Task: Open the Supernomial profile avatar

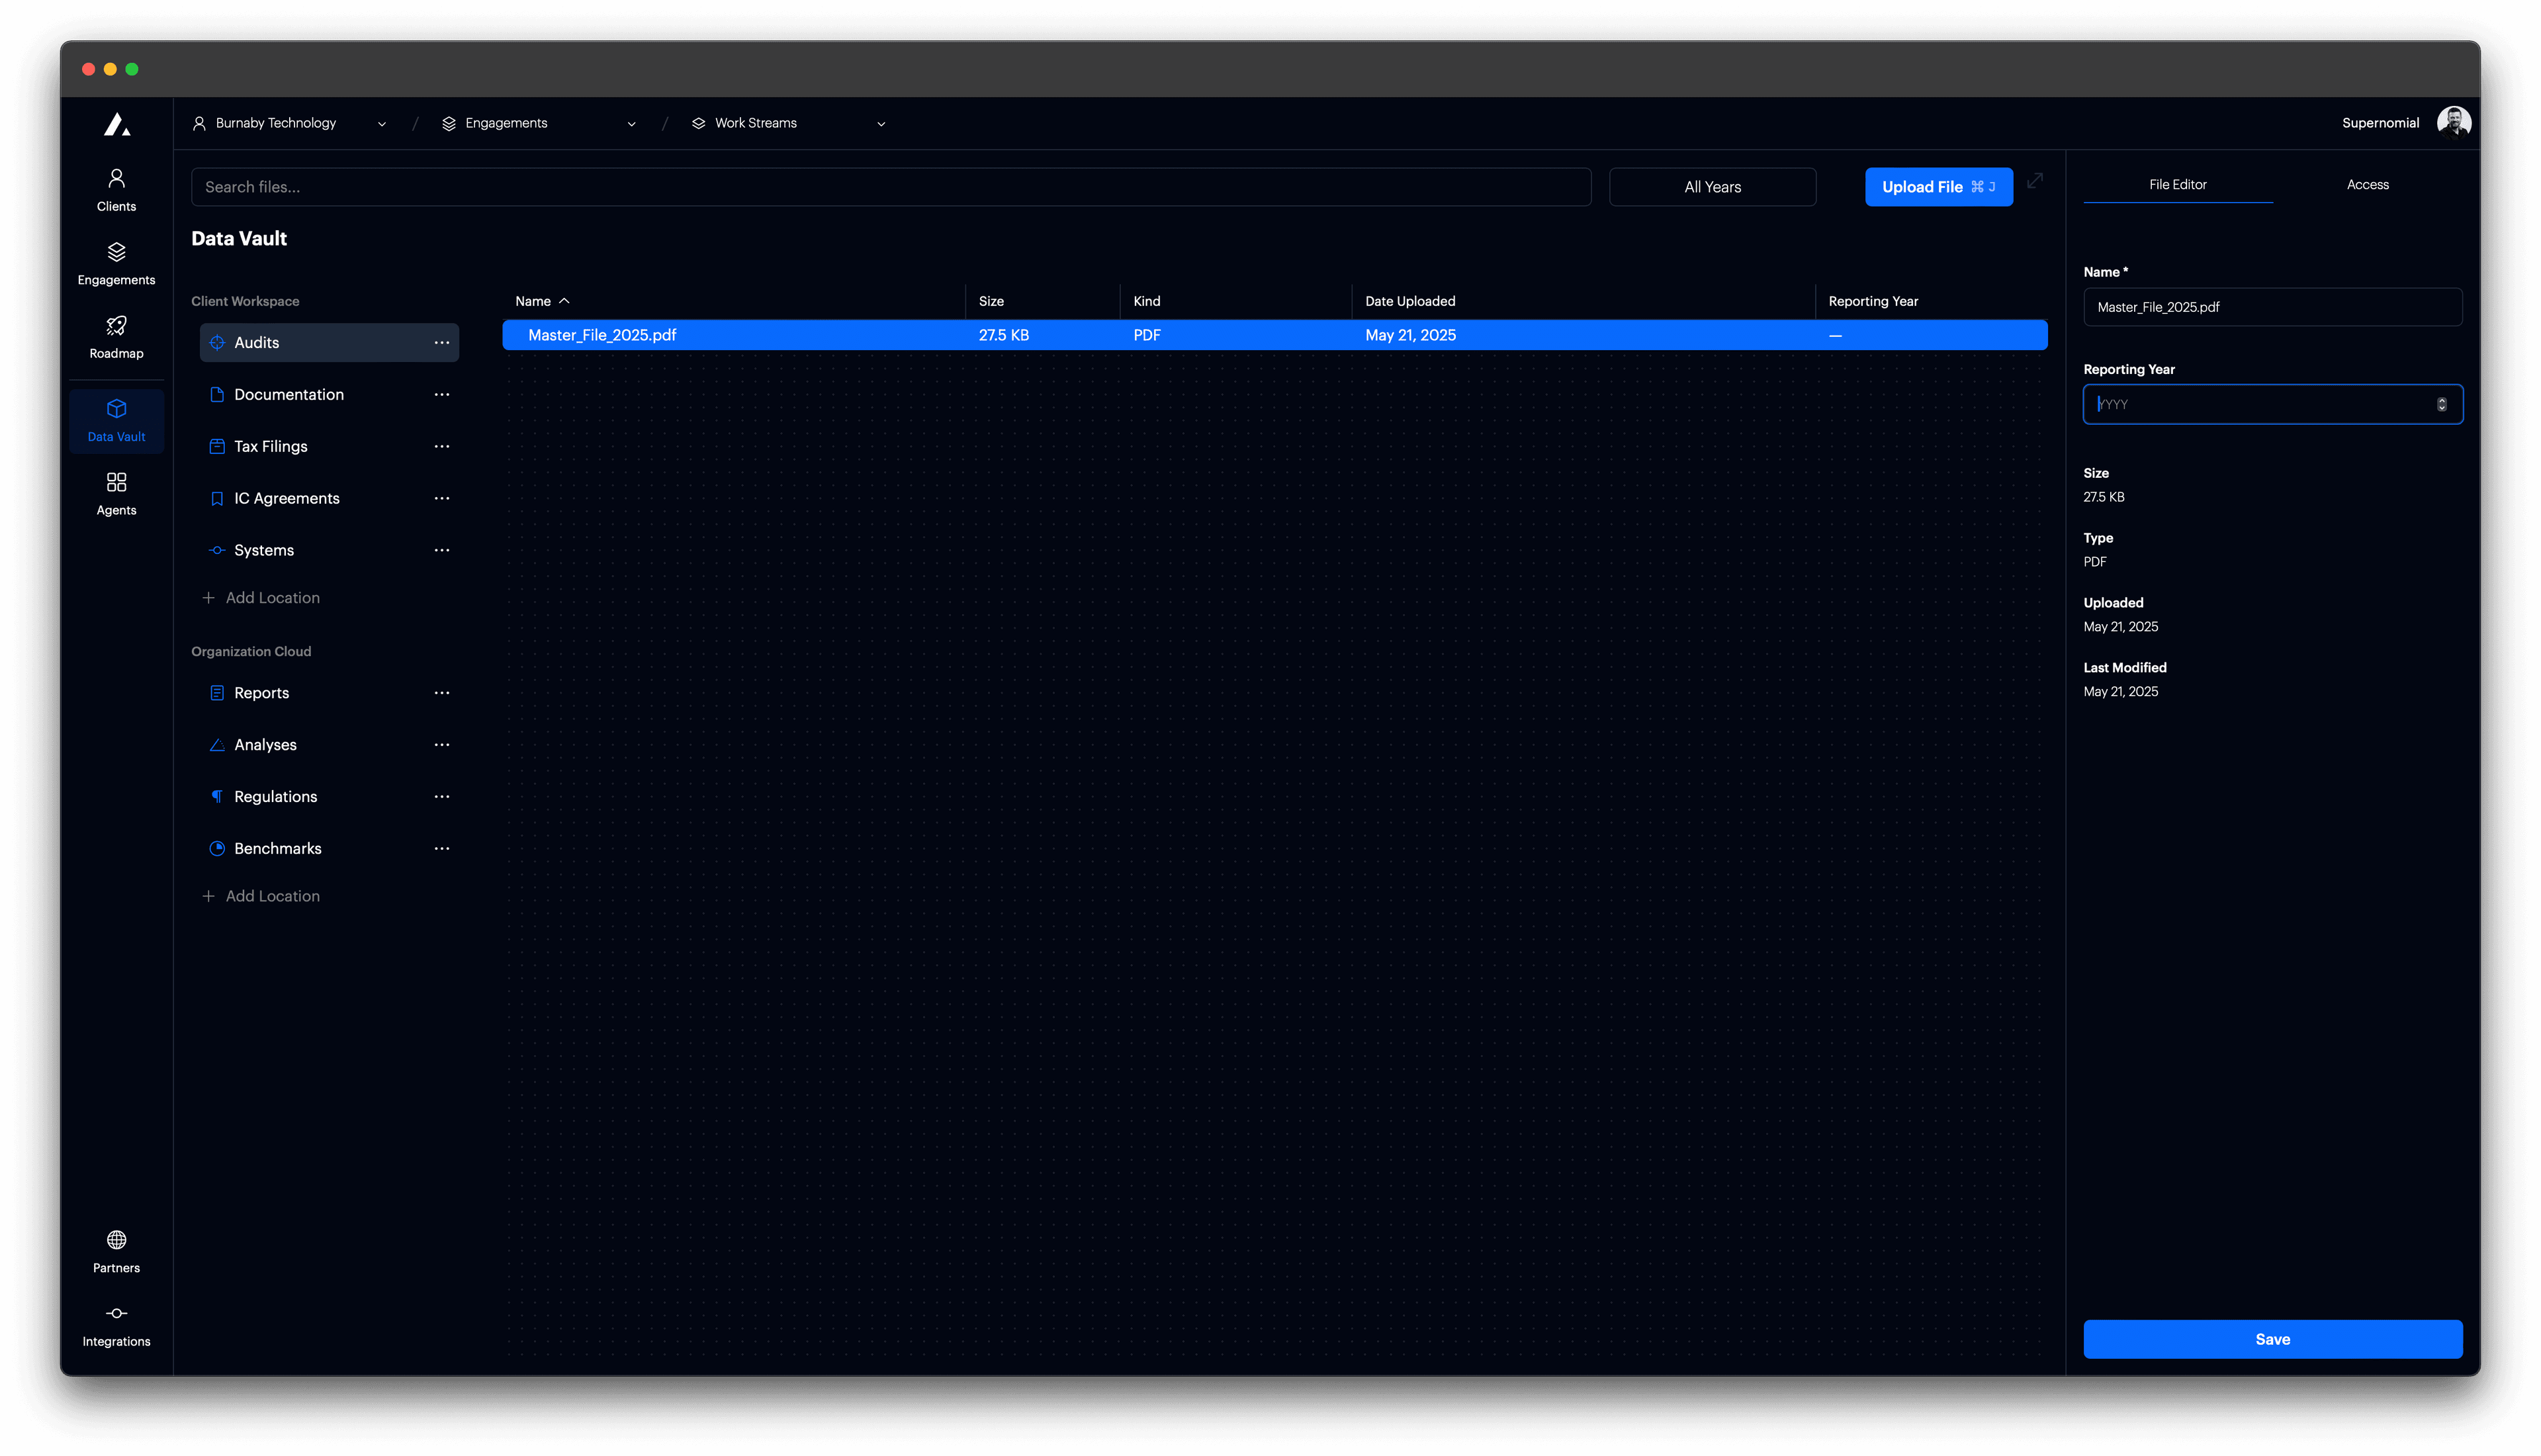Action: tap(2455, 121)
